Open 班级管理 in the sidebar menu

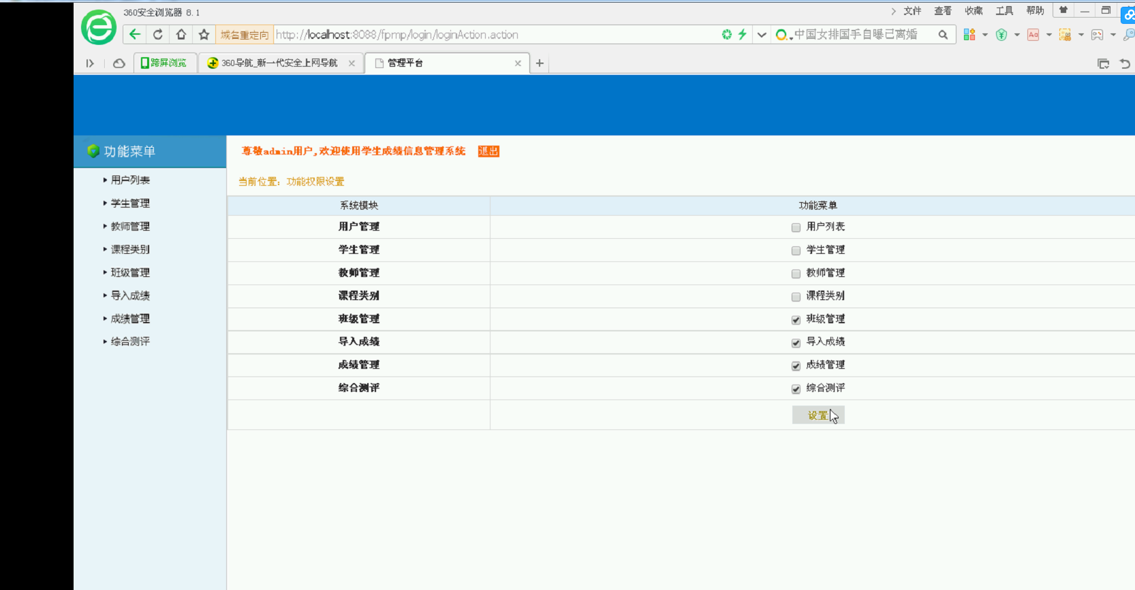click(130, 273)
